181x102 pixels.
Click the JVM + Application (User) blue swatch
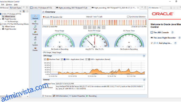[x=65, y=59]
